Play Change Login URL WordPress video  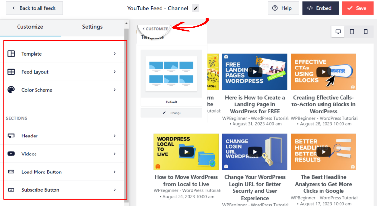(255, 152)
